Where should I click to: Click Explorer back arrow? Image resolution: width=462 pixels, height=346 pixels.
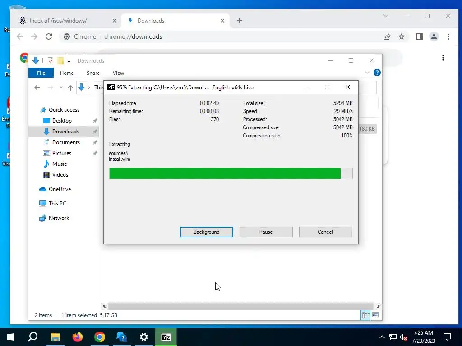coord(37,87)
